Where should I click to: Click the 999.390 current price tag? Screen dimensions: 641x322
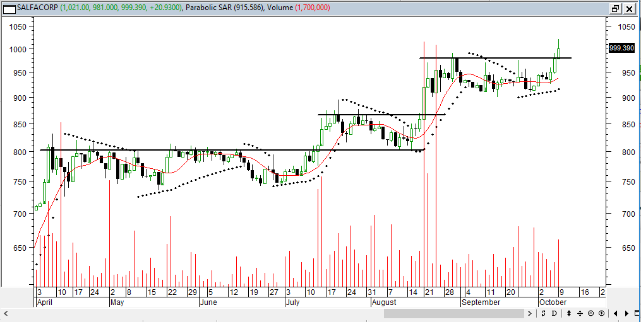click(x=621, y=48)
